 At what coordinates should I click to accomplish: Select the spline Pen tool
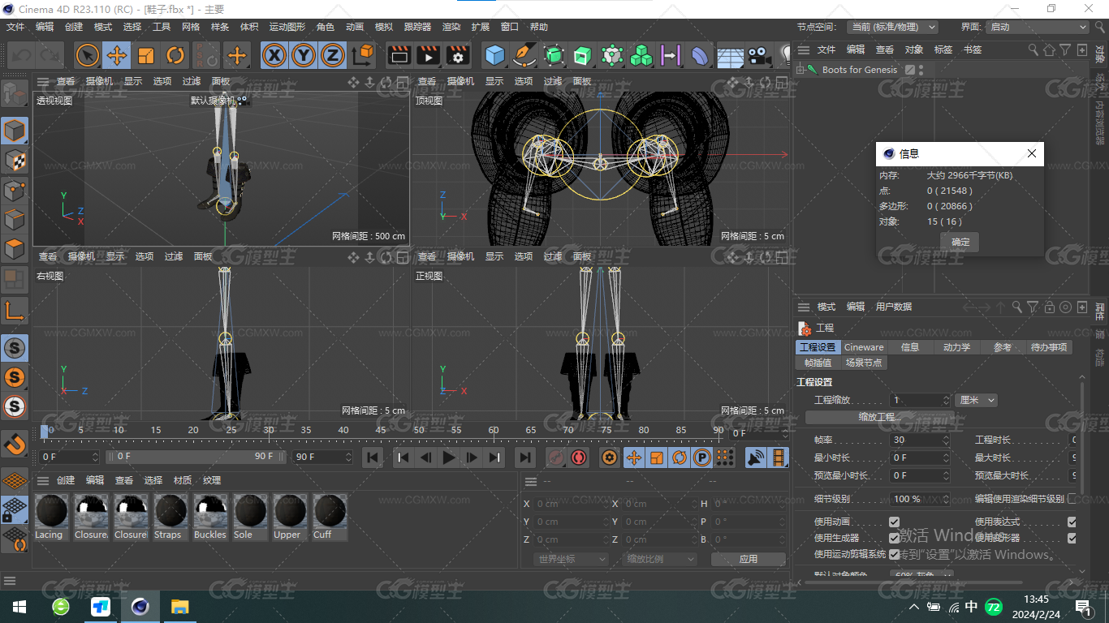click(x=524, y=55)
